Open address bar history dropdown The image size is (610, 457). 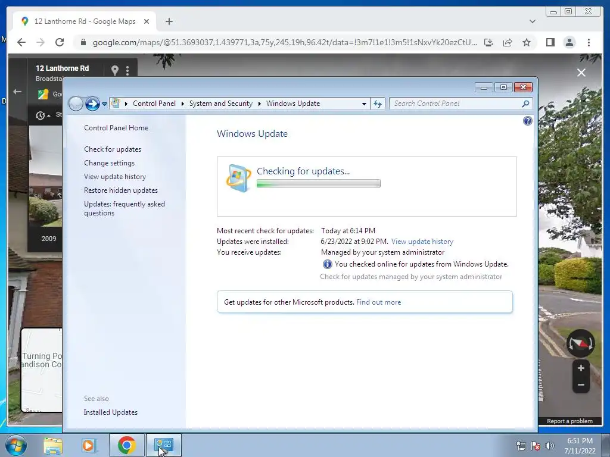click(x=364, y=104)
